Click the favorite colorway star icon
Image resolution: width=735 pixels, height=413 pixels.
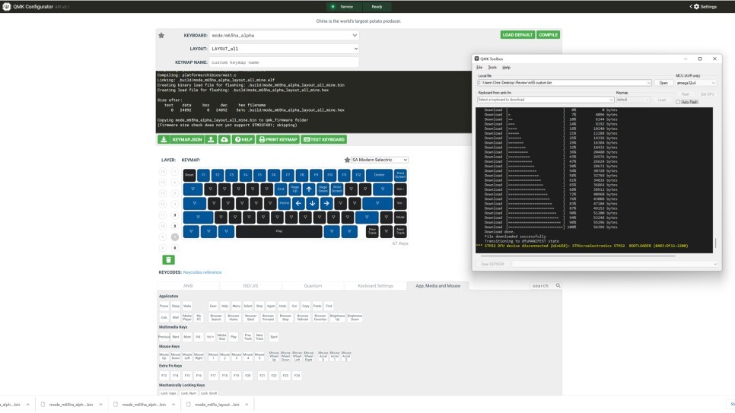click(x=347, y=160)
